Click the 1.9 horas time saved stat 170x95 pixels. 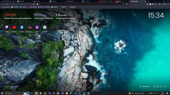coord(66,16)
